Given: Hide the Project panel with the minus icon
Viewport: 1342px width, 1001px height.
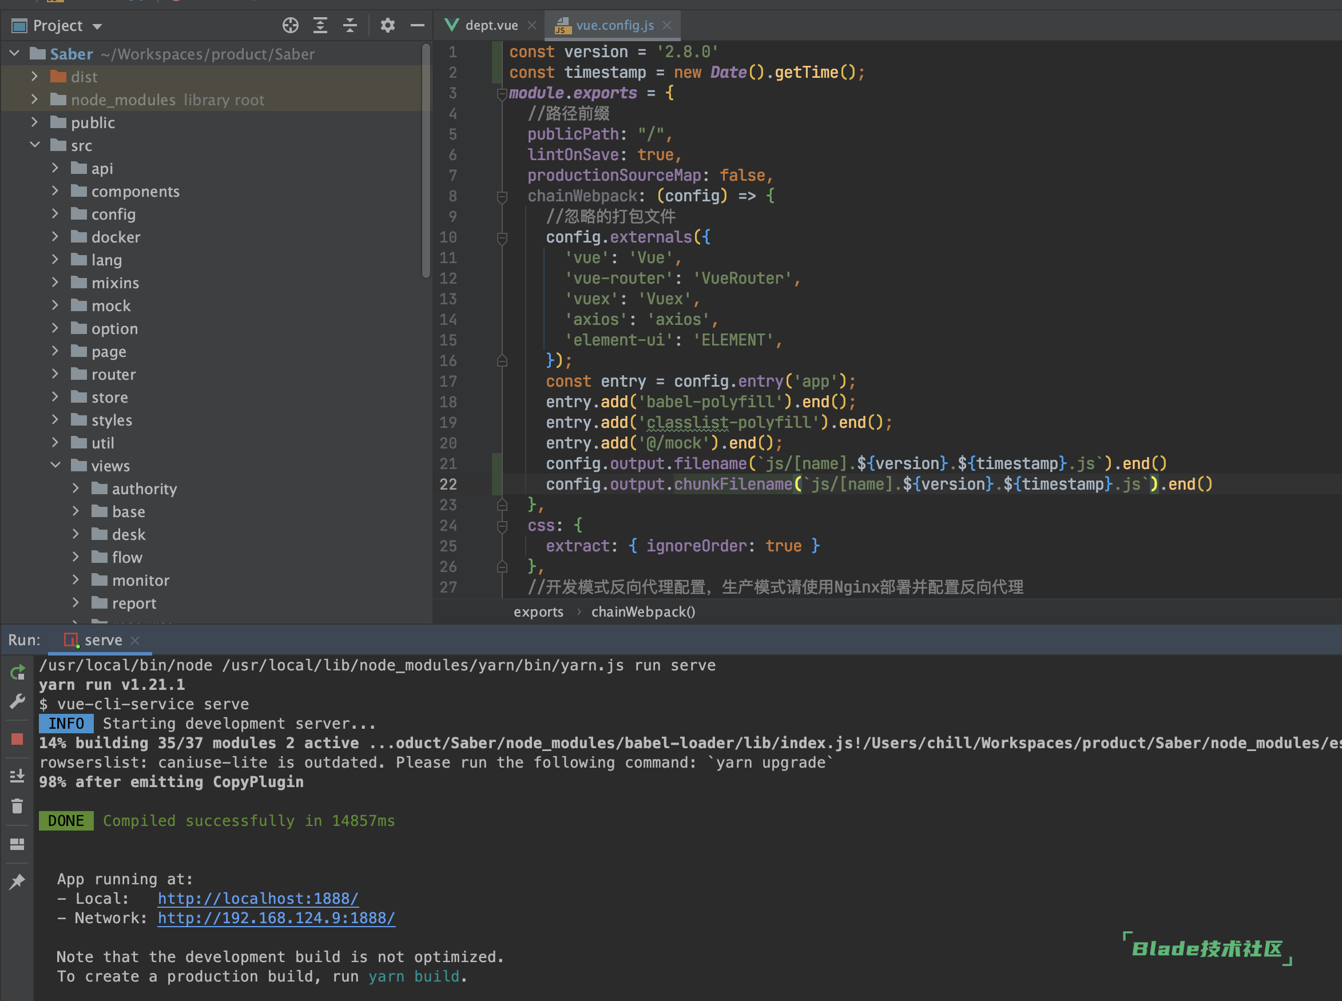Looking at the screenshot, I should pyautogui.click(x=417, y=25).
